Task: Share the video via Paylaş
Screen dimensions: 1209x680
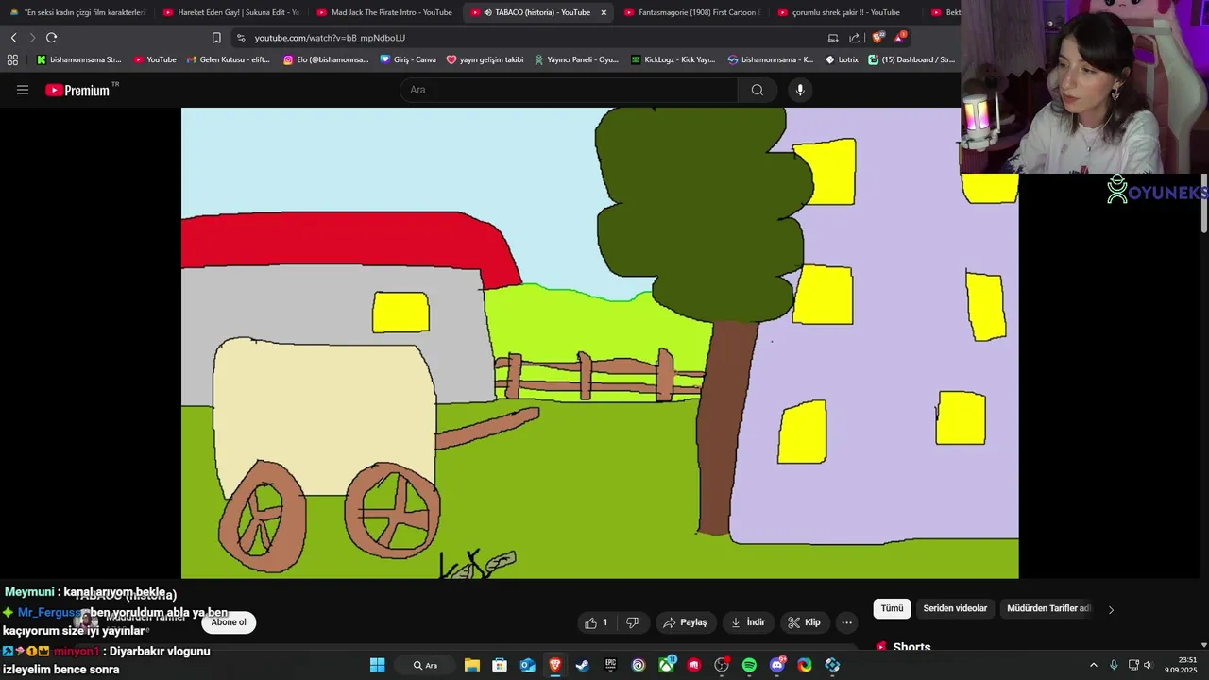Action: click(686, 622)
